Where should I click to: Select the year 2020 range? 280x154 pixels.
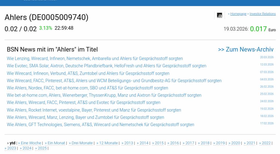point(235,143)
